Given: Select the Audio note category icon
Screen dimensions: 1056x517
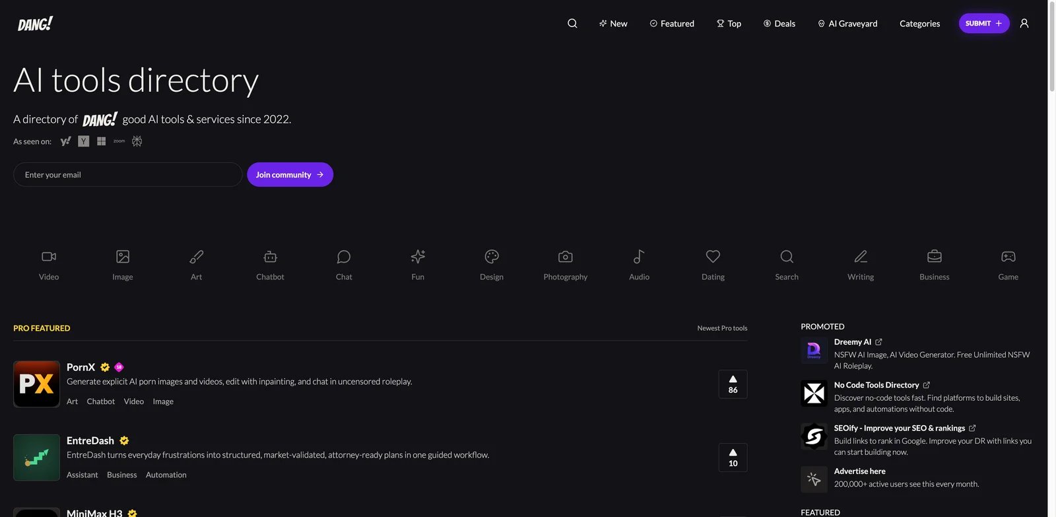Looking at the screenshot, I should point(639,256).
